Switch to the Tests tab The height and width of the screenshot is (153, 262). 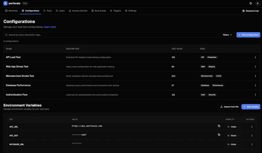(47, 11)
